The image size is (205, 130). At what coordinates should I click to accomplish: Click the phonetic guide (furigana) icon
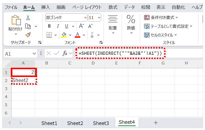[x=92, y=35]
